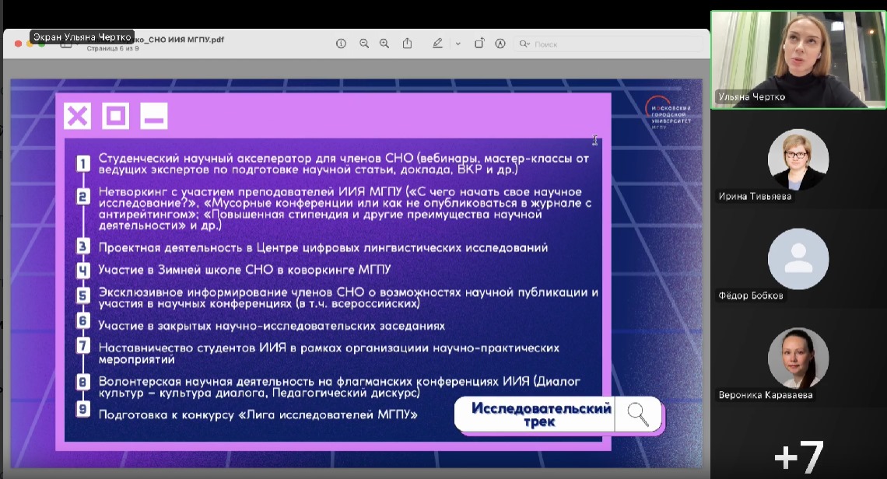Zoom out using the minus magnifier
This screenshot has width=887, height=479.
pos(364,44)
